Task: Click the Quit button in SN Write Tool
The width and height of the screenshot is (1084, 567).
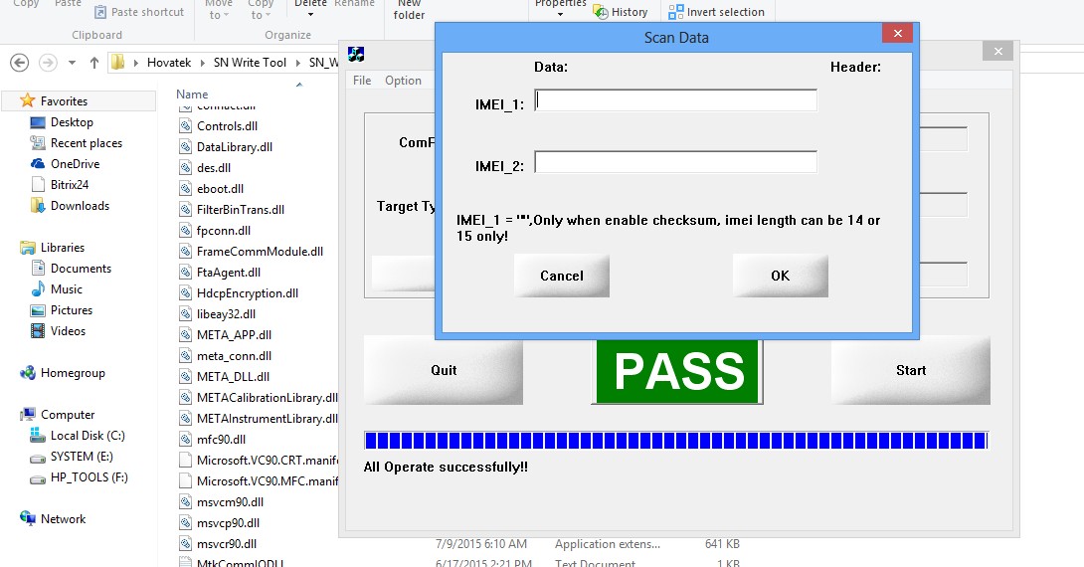Action: 444,370
